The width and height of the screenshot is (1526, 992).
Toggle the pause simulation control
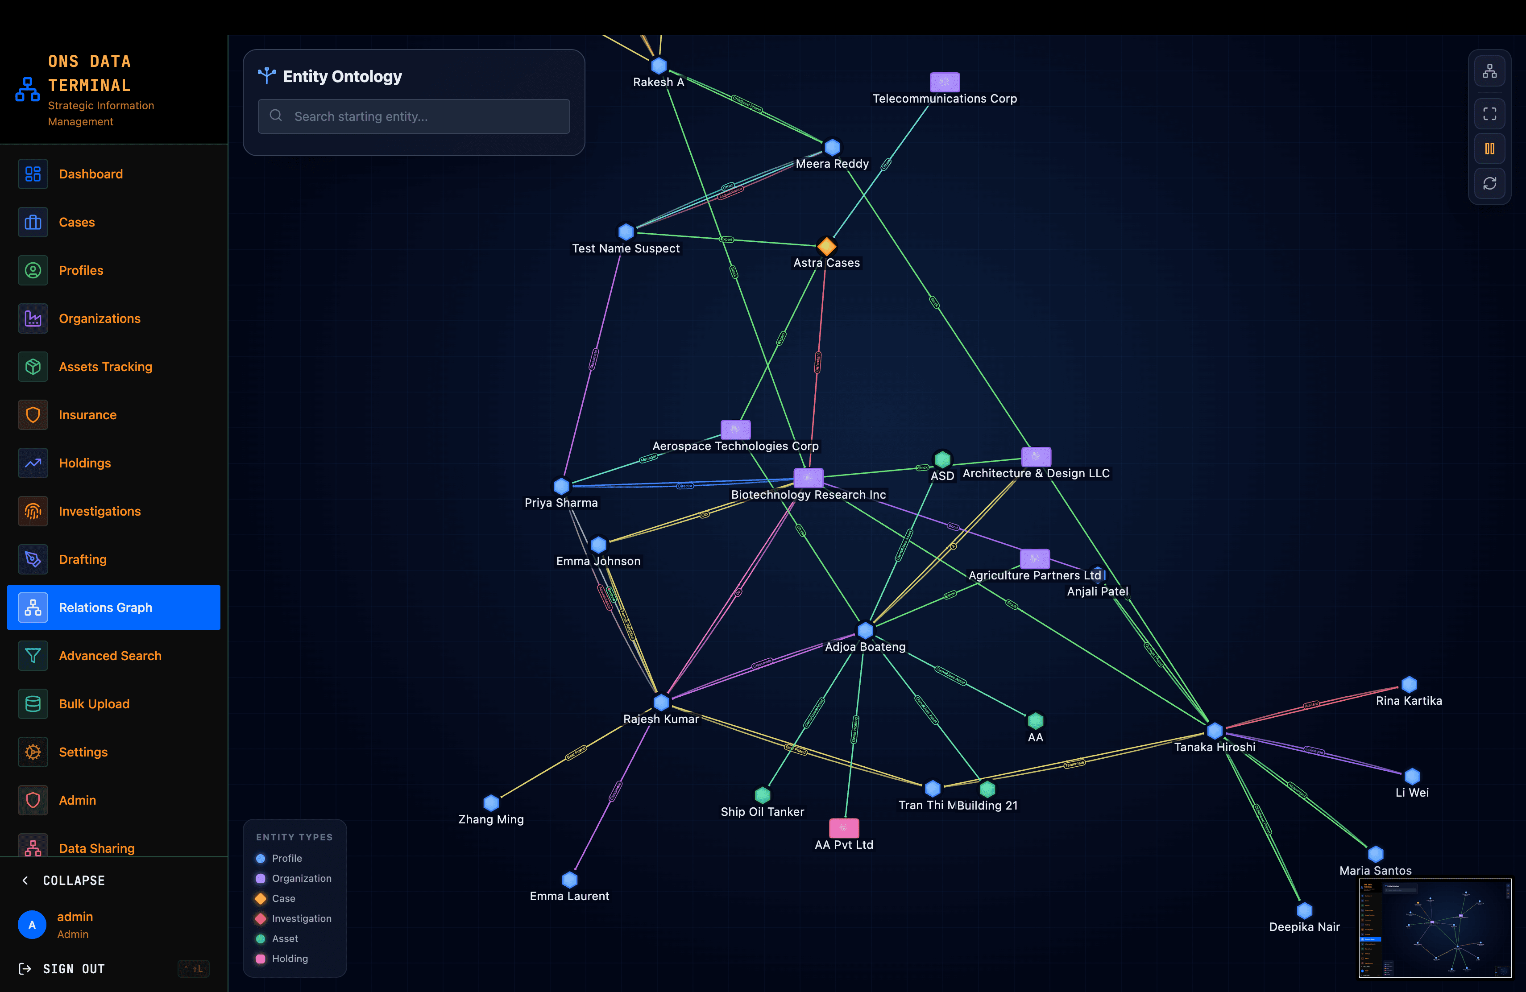click(1489, 148)
